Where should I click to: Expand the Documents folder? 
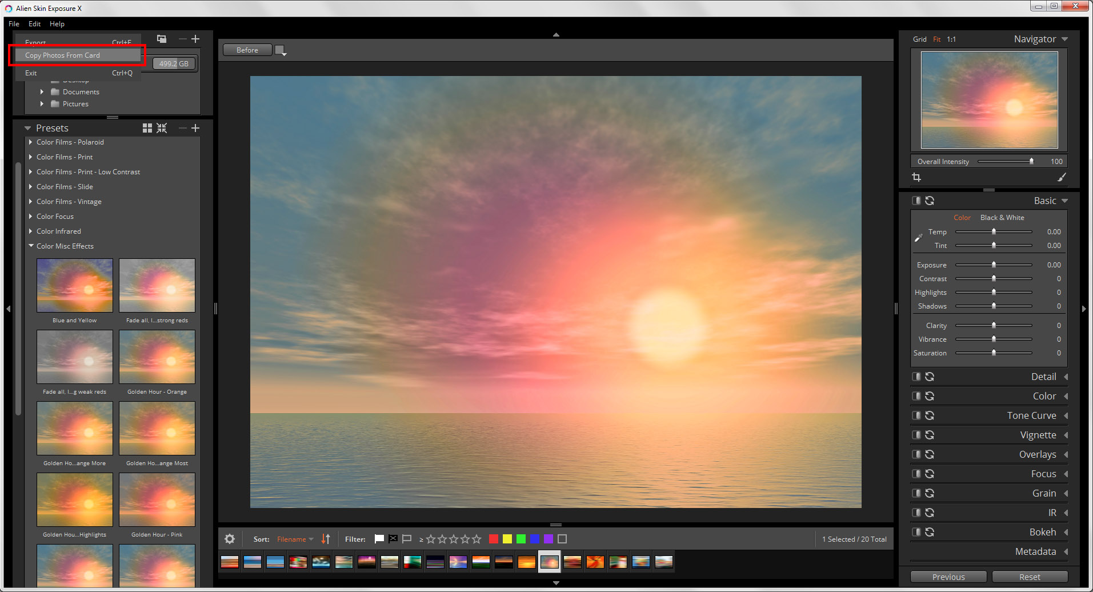point(42,92)
